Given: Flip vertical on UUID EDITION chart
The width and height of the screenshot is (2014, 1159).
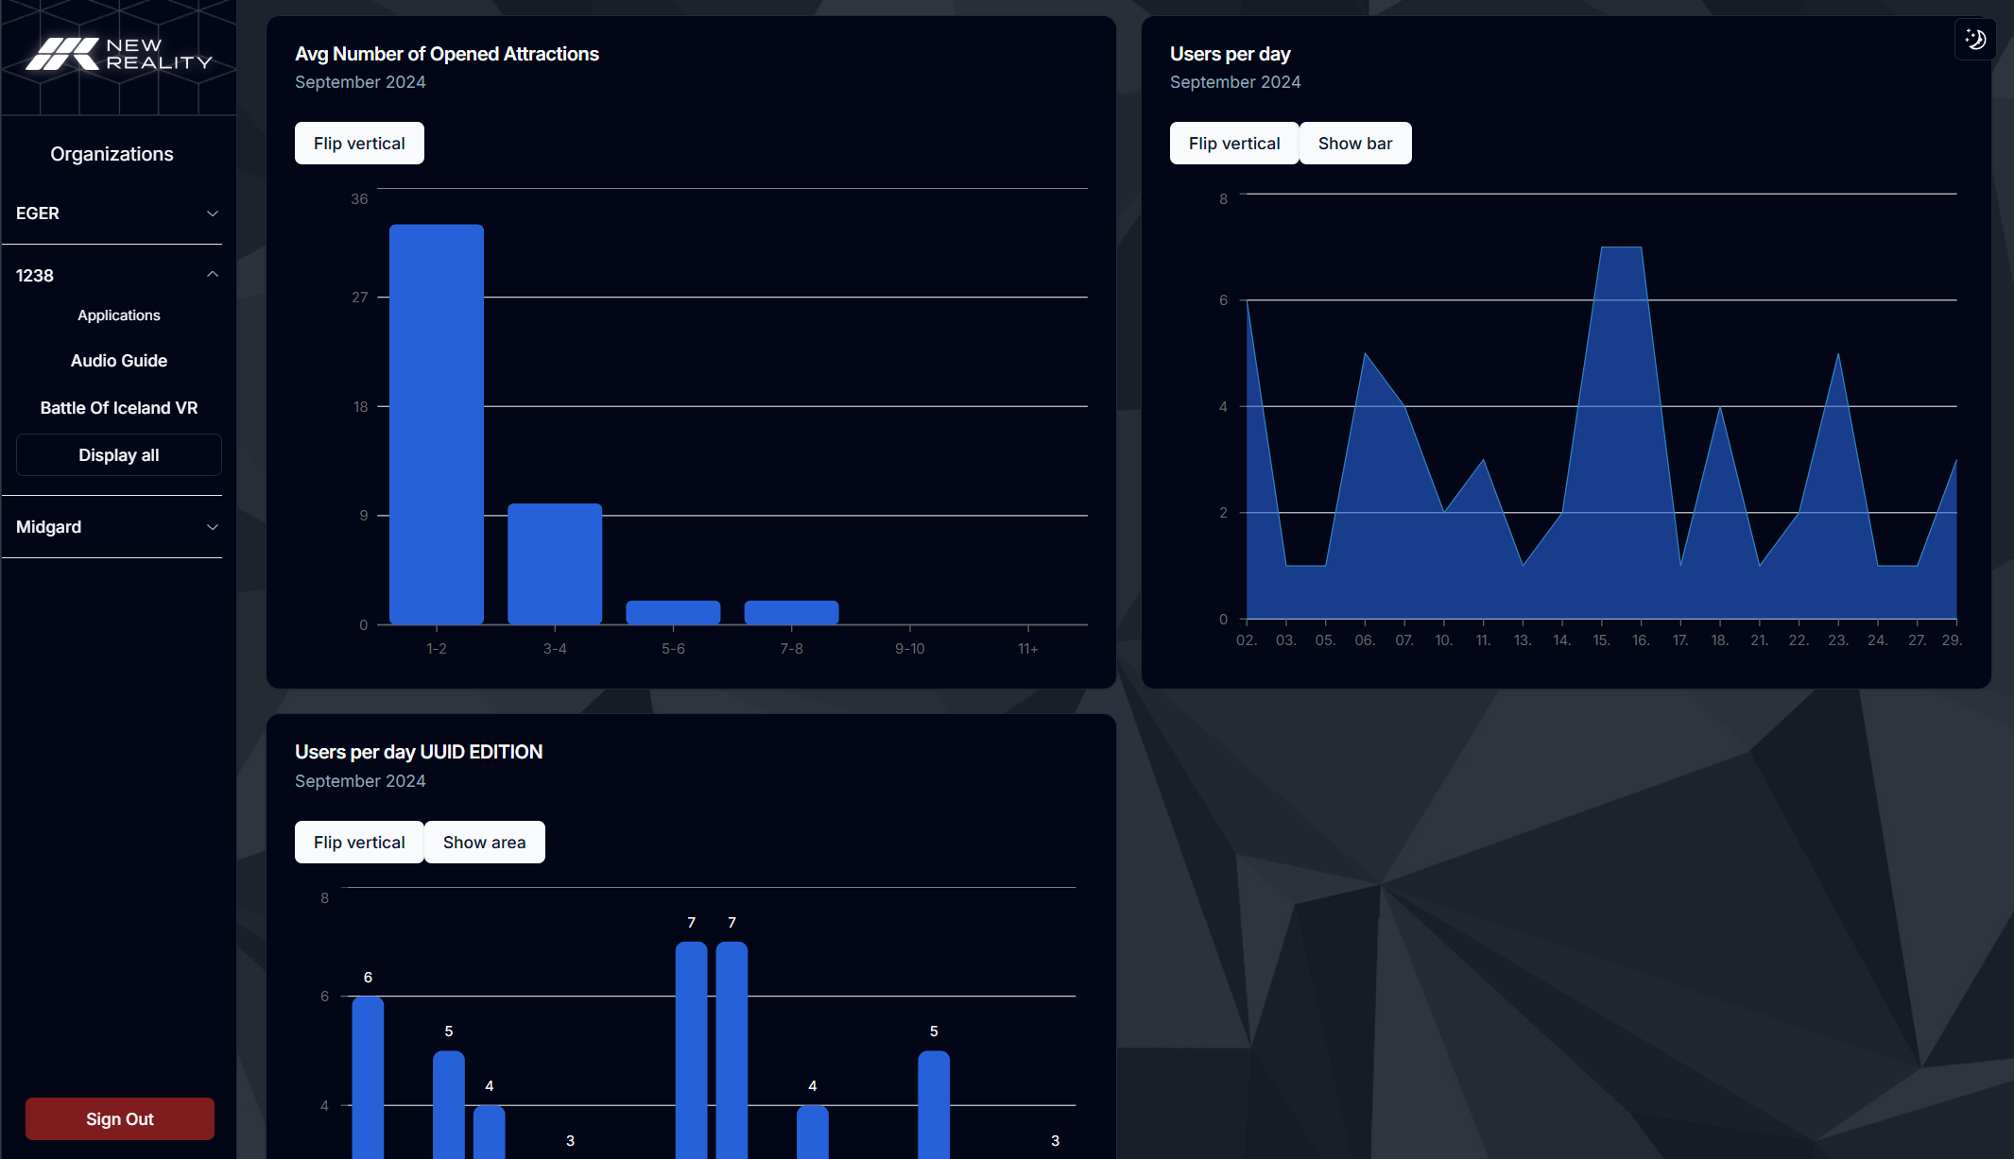Looking at the screenshot, I should 359,843.
